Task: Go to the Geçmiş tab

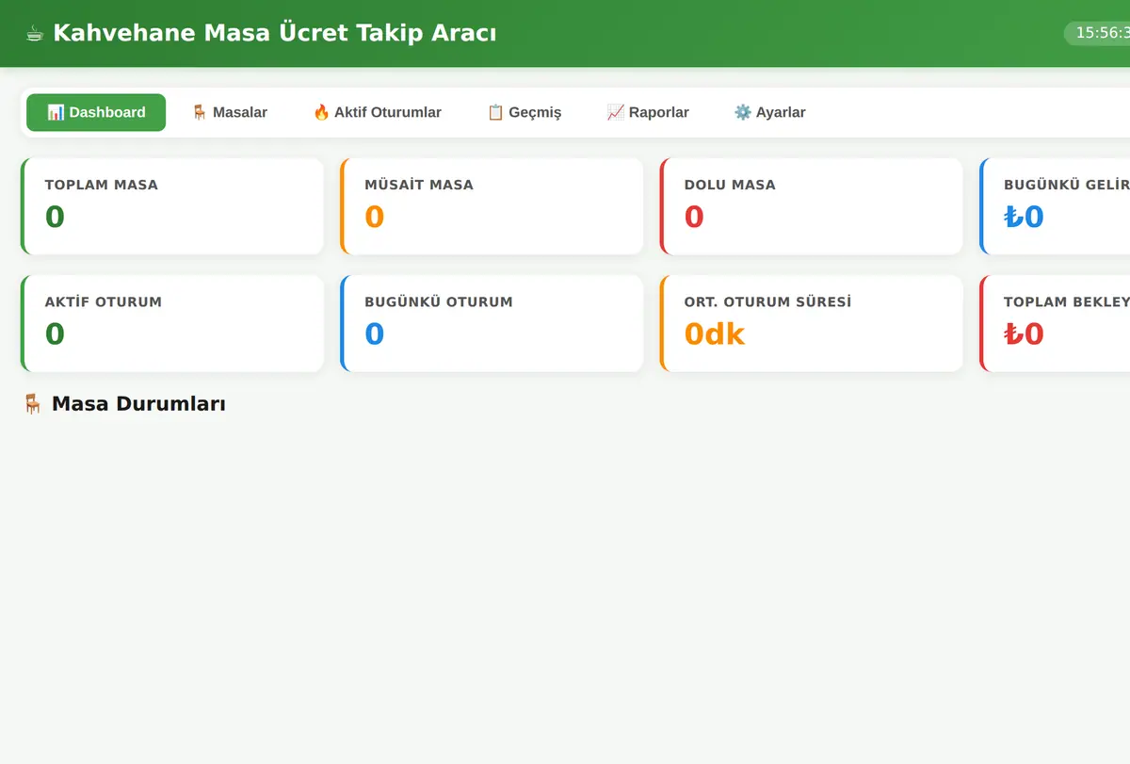Action: (x=524, y=112)
